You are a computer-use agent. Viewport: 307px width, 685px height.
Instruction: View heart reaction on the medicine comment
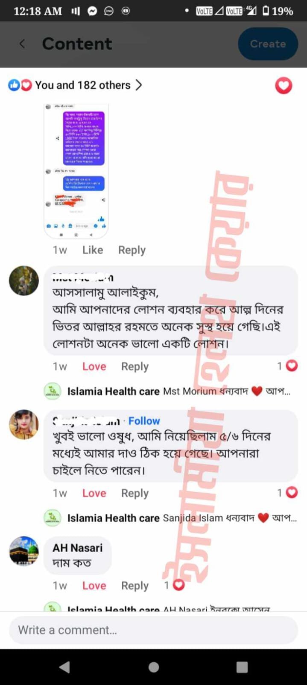pyautogui.click(x=287, y=492)
